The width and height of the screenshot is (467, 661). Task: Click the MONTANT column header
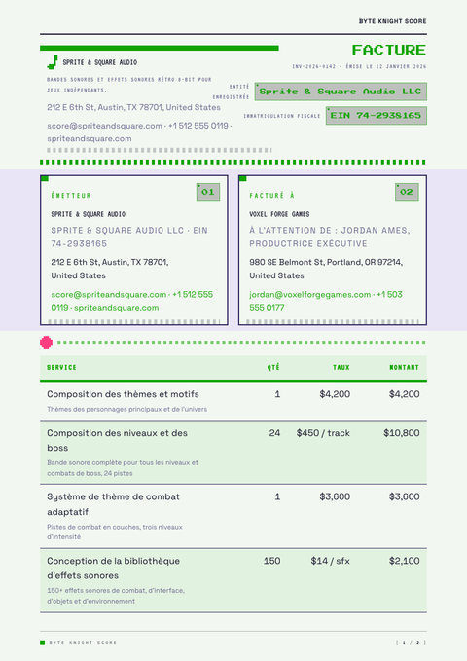pos(404,367)
